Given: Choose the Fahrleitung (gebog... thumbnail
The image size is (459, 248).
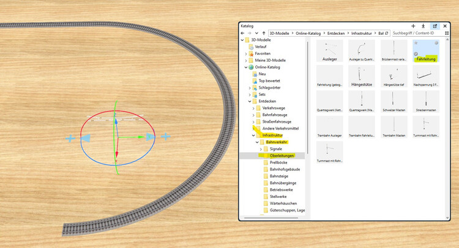Looking at the screenshot, I should coord(330,76).
